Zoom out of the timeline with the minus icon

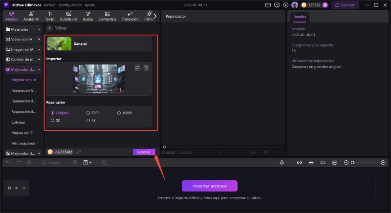click(346, 162)
